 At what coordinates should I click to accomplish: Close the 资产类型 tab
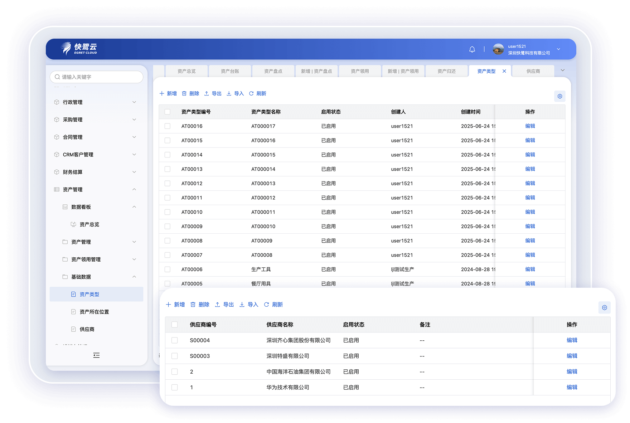(504, 71)
